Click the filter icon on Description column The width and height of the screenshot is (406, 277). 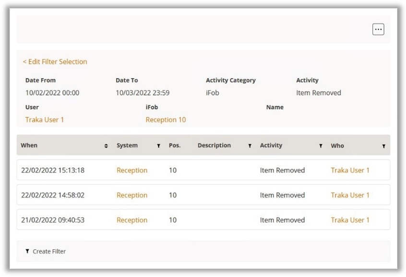pos(250,146)
